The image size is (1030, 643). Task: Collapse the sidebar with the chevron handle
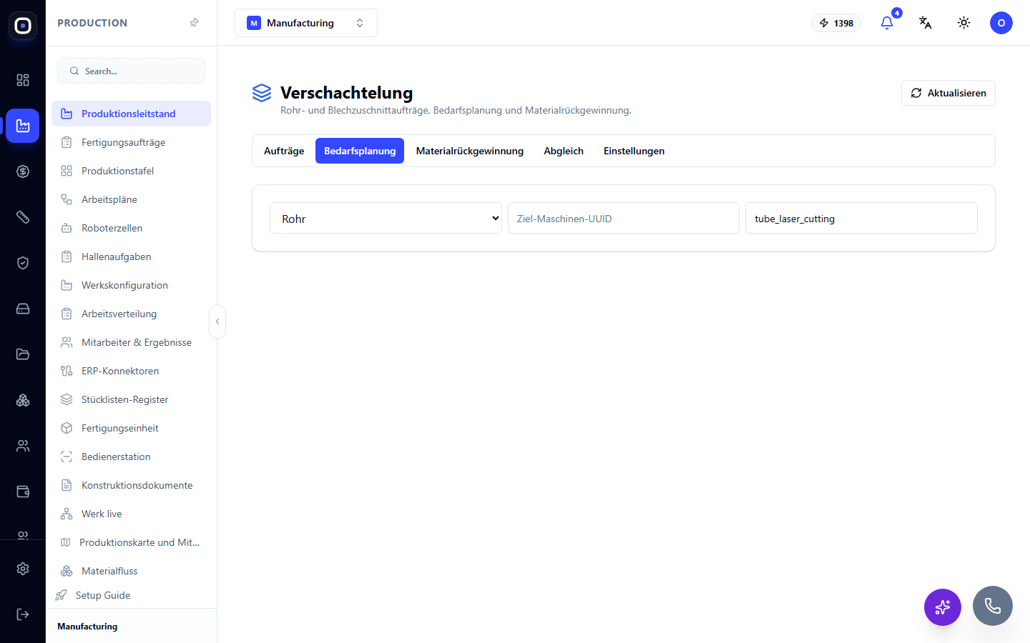[217, 321]
